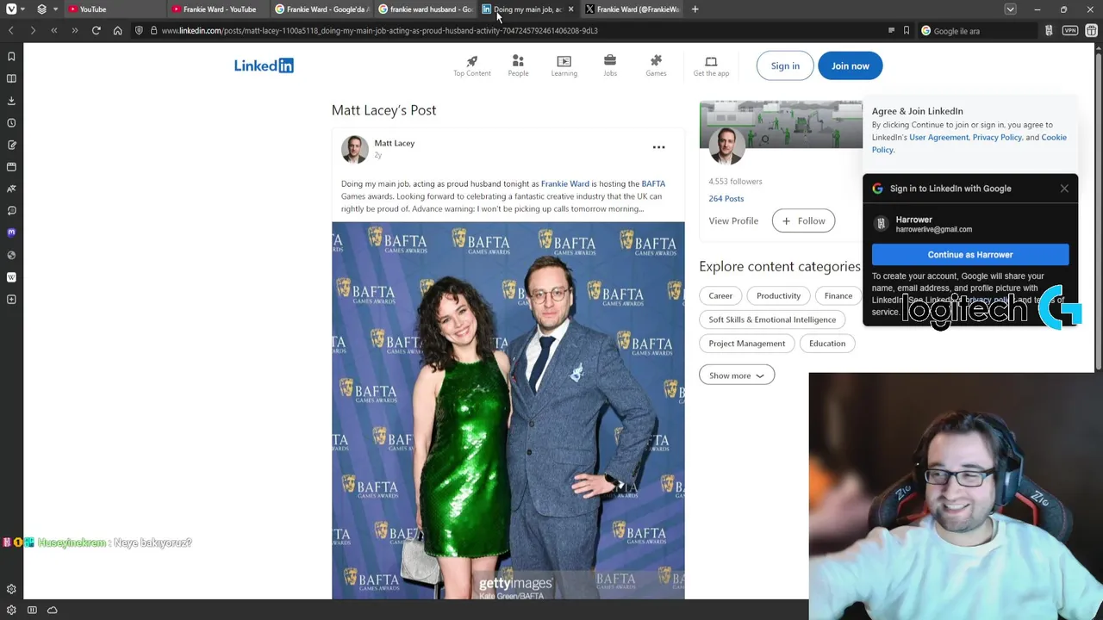Open the window panel in sidebar
The height and width of the screenshot is (620, 1103).
(11, 166)
